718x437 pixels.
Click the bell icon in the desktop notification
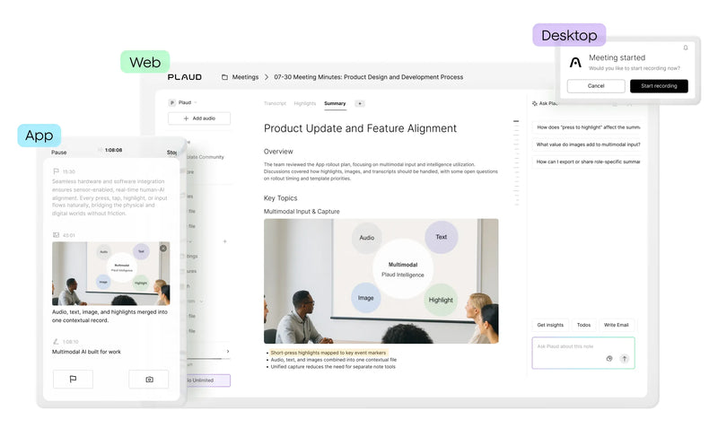686,48
